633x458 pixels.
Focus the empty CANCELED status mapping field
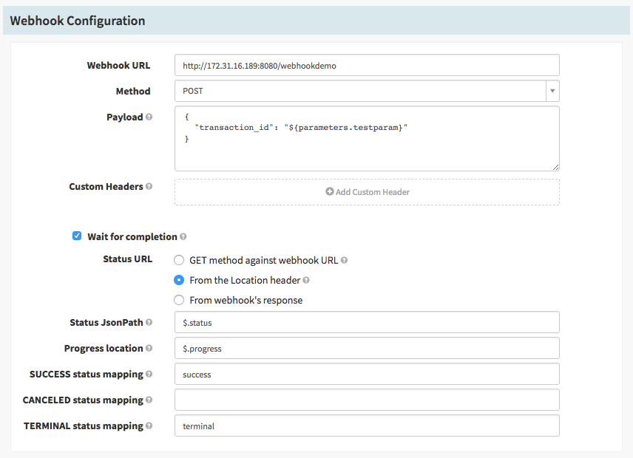367,400
